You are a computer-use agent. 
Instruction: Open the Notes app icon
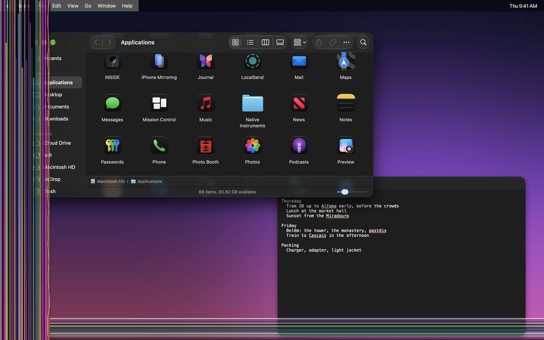346,103
